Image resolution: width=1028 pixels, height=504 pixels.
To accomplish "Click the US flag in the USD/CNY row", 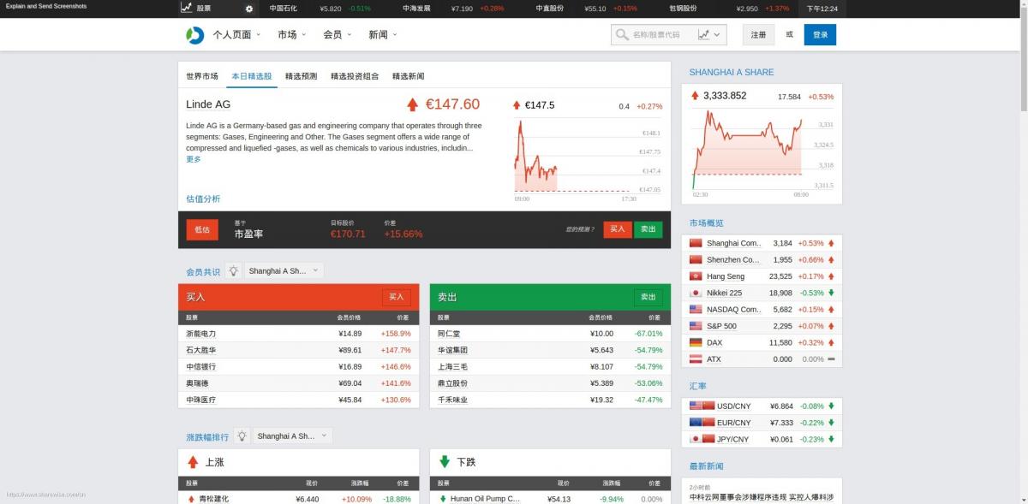I will point(696,406).
